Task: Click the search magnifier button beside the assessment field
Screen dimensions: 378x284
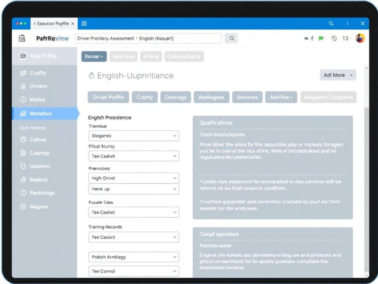Action: [232, 38]
